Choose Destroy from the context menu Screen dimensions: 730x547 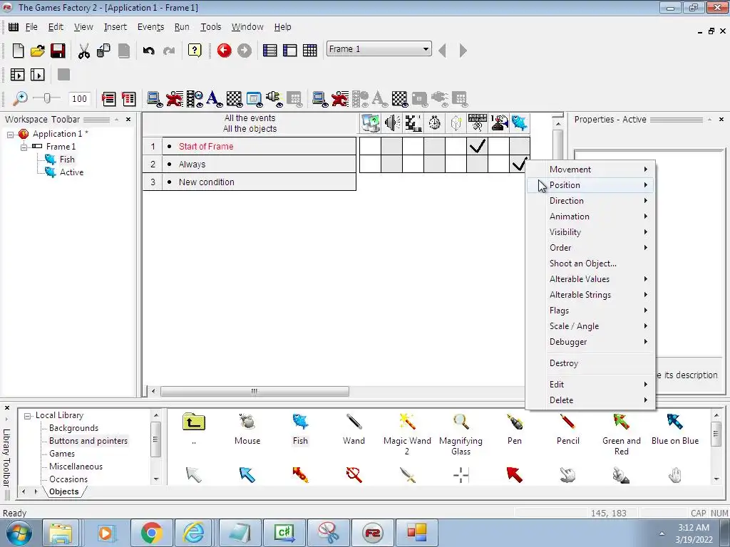[x=591, y=363]
